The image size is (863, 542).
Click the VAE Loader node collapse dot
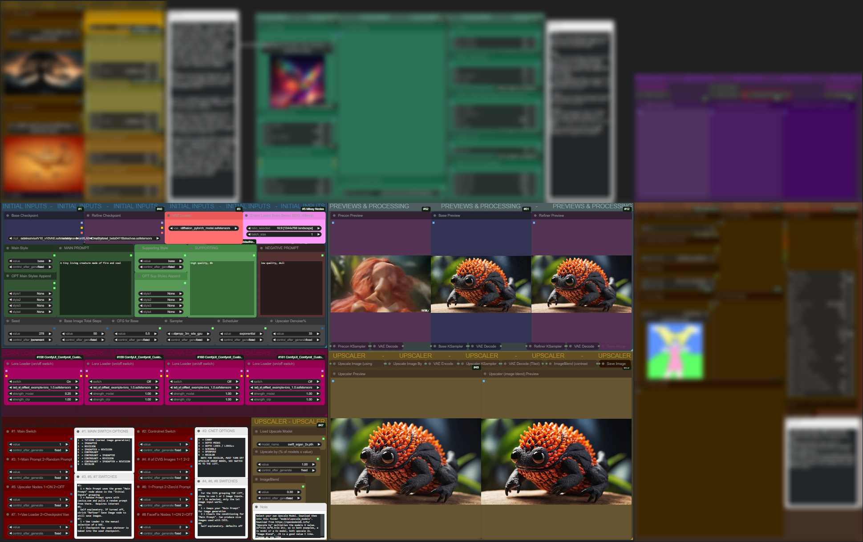[x=168, y=215]
